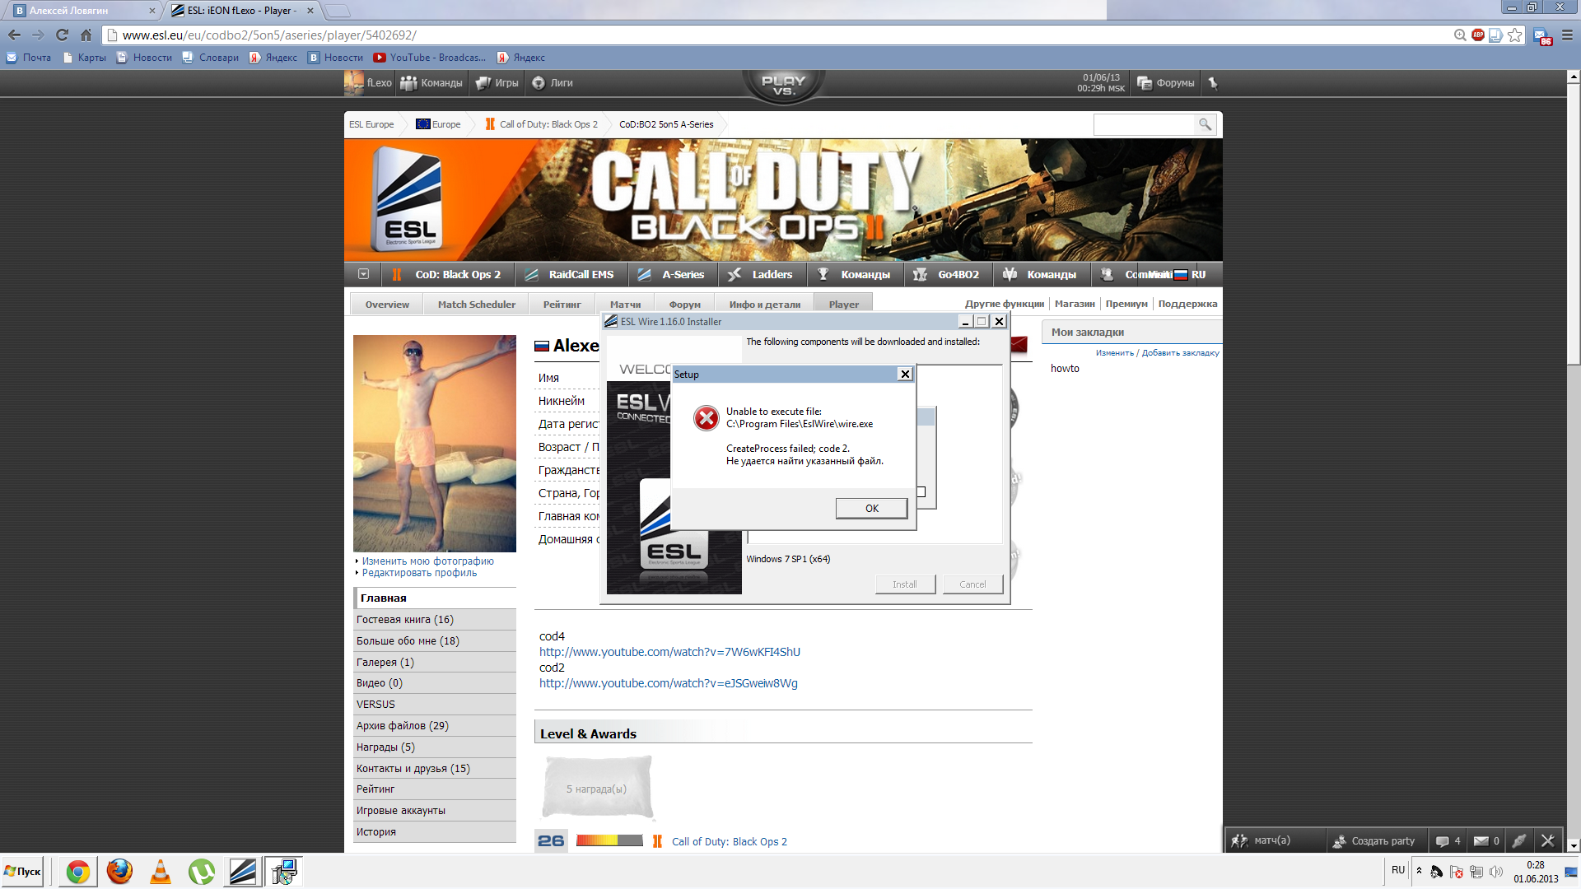Screen dimensions: 1581x889
Task: Click Cancel in ESL Wire installer
Action: coord(972,584)
